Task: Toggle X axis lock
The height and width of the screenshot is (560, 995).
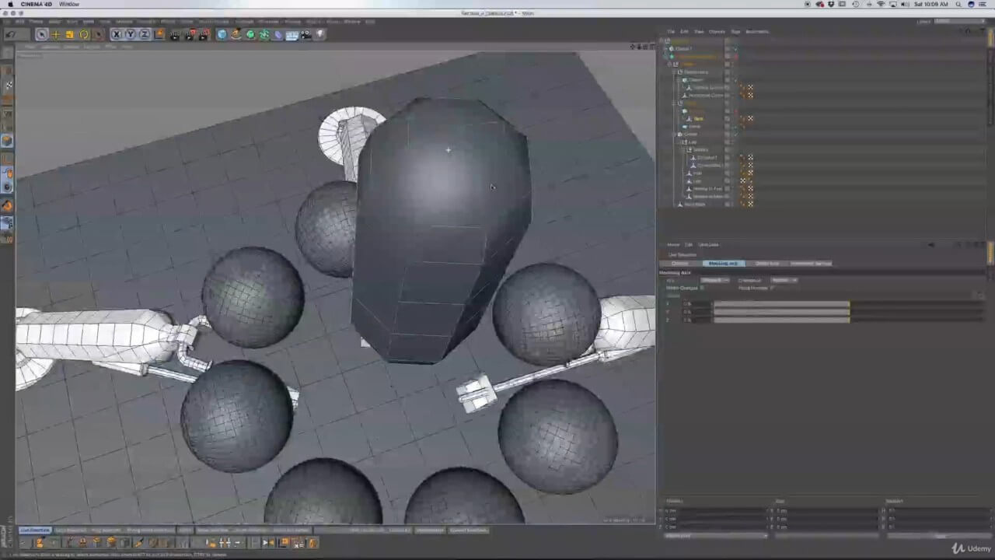Action: coord(116,34)
